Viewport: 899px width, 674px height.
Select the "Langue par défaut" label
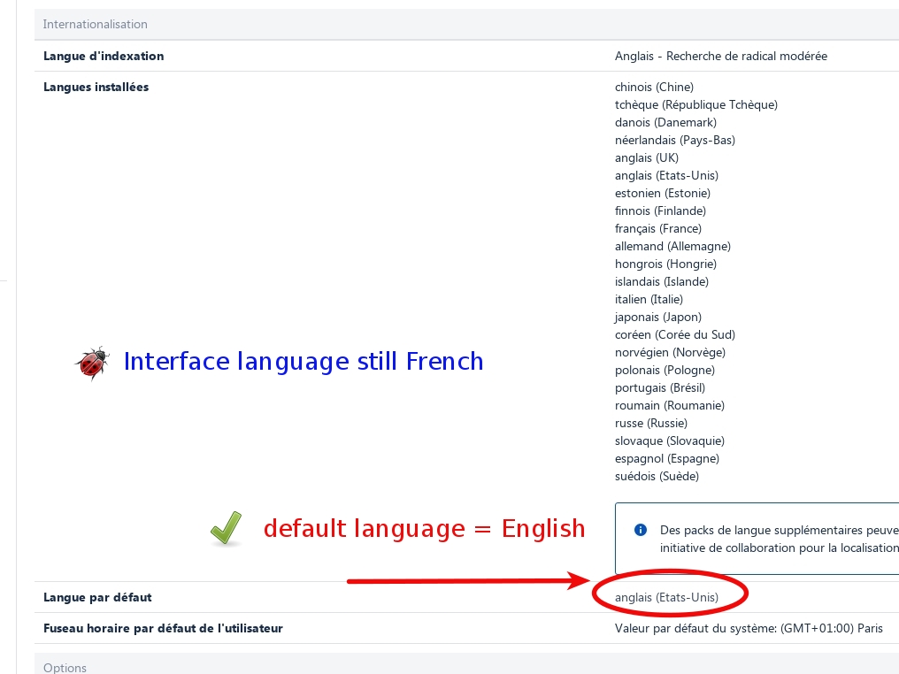click(97, 598)
